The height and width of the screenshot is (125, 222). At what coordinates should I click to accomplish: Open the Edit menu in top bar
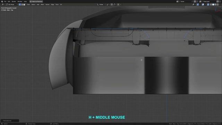[x=9, y=1]
